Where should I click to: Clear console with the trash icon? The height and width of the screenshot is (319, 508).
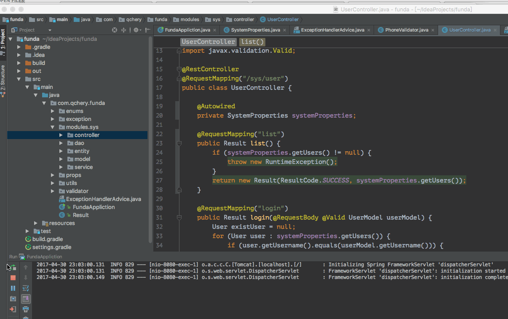(x=26, y=317)
